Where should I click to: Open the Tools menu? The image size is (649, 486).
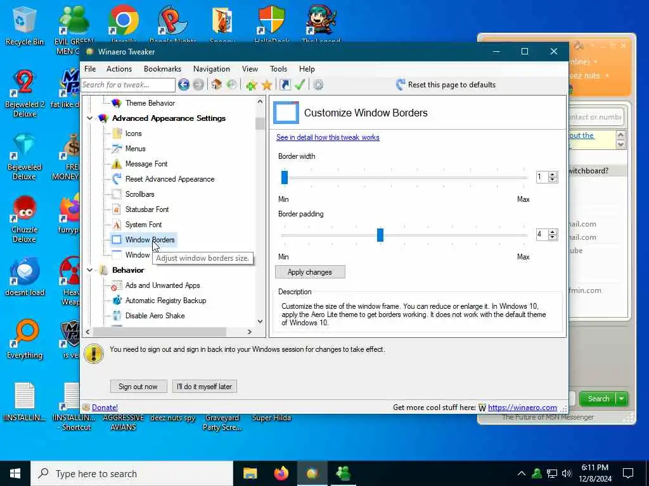pyautogui.click(x=279, y=69)
